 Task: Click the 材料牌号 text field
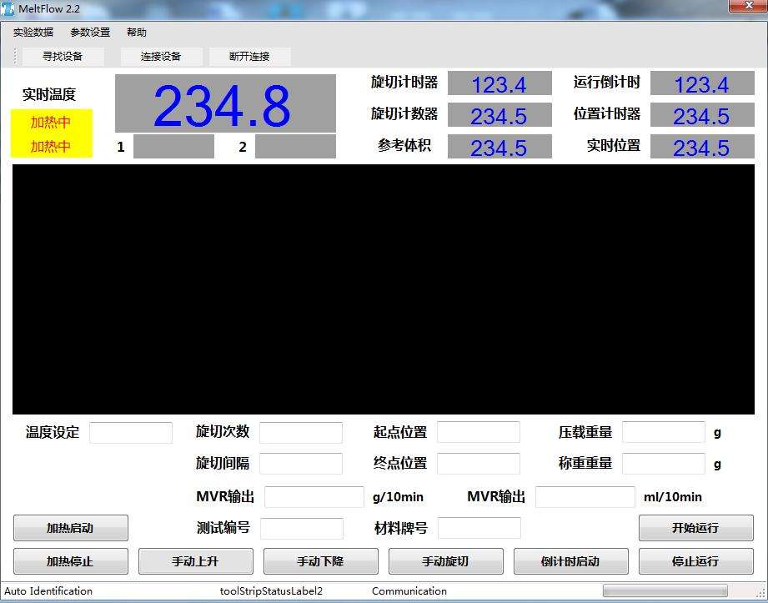coord(479,528)
